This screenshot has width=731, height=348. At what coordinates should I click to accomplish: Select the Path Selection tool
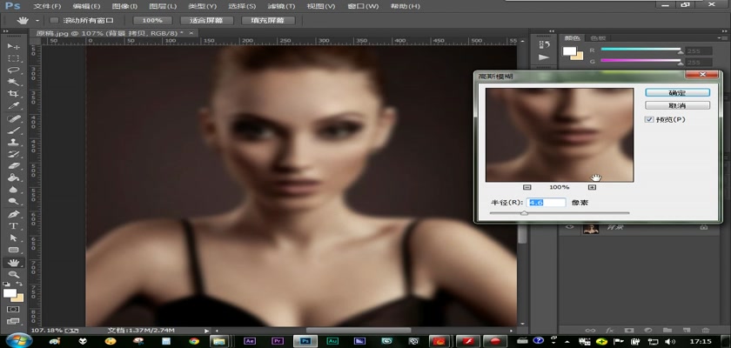pos(14,238)
